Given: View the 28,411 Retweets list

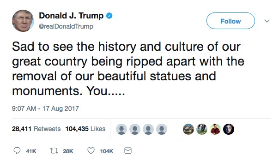Looking at the screenshot, I should (36, 129).
